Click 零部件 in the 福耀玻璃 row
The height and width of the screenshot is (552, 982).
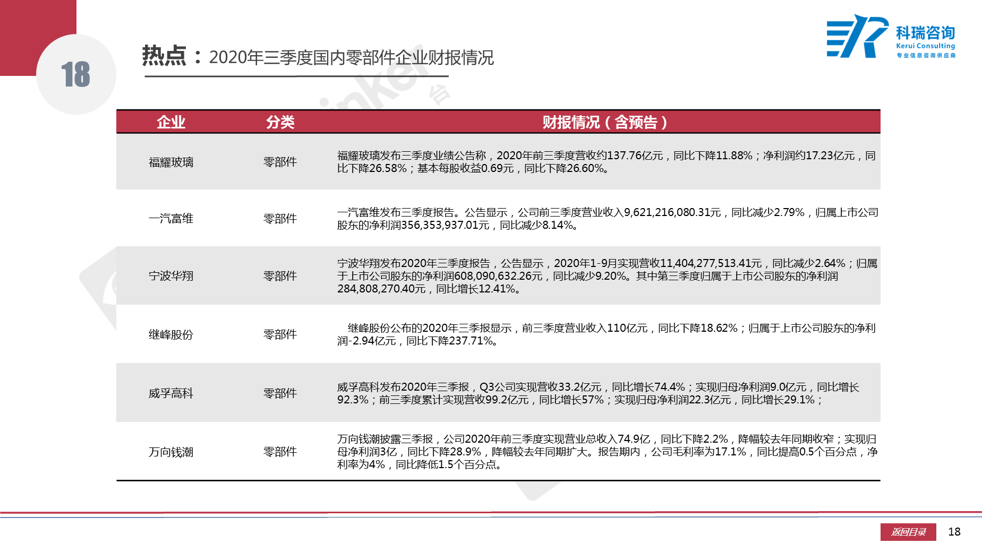[x=280, y=162]
